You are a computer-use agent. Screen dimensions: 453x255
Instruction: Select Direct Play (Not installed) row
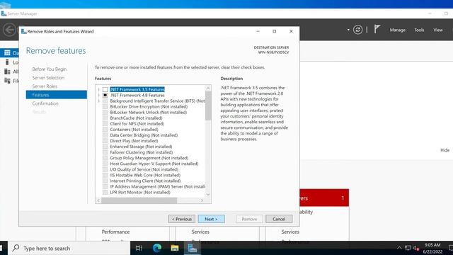coord(134,141)
